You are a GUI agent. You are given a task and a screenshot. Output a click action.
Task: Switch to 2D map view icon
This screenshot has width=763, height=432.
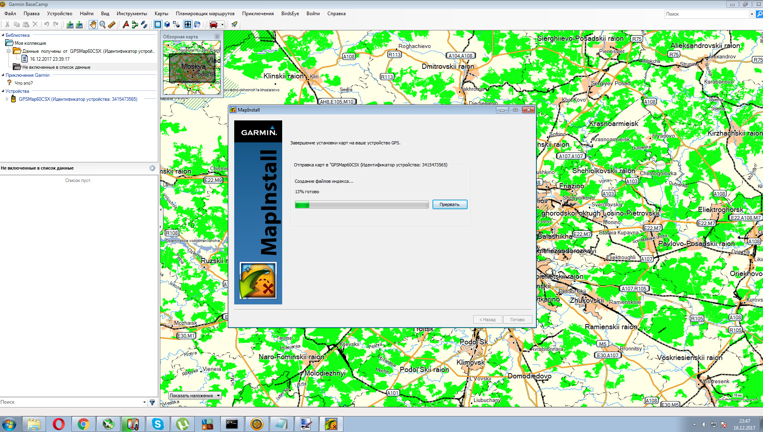(x=158, y=24)
